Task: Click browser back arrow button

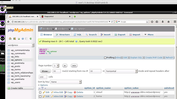Action: pyautogui.click(x=8, y=22)
